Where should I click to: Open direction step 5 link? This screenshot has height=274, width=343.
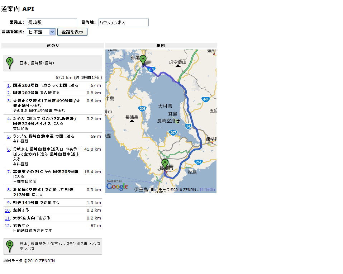9,136
